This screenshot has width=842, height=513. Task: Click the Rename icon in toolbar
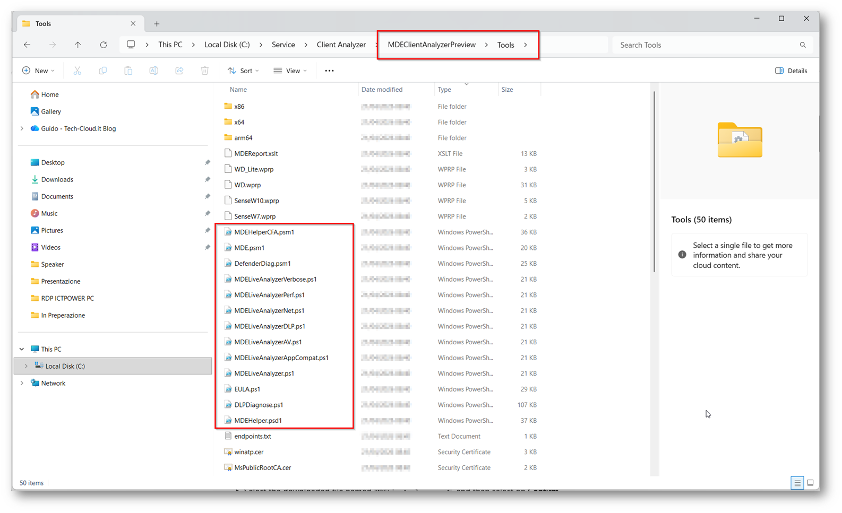[154, 71]
